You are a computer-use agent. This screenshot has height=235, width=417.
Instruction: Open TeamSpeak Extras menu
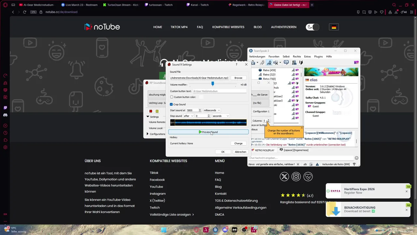(307, 56)
